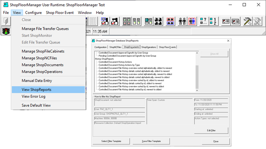Click the Save Filter Template button
The width and height of the screenshot is (266, 149).
click(x=151, y=141)
